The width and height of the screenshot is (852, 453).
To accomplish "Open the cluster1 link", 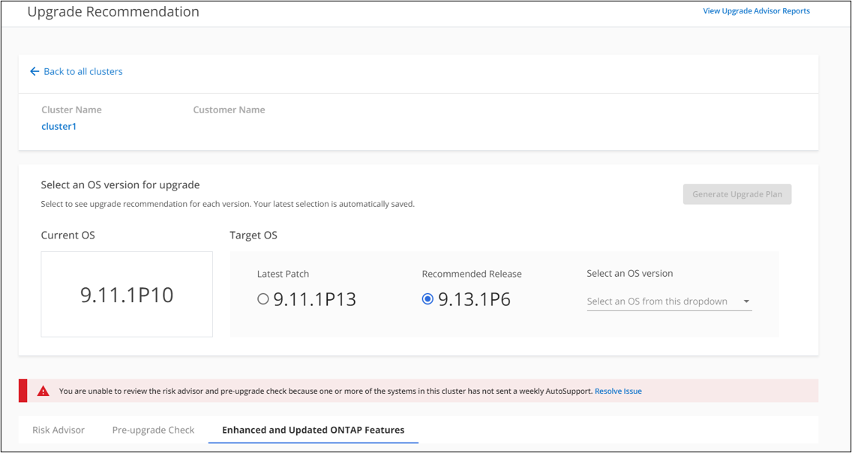I will (59, 126).
